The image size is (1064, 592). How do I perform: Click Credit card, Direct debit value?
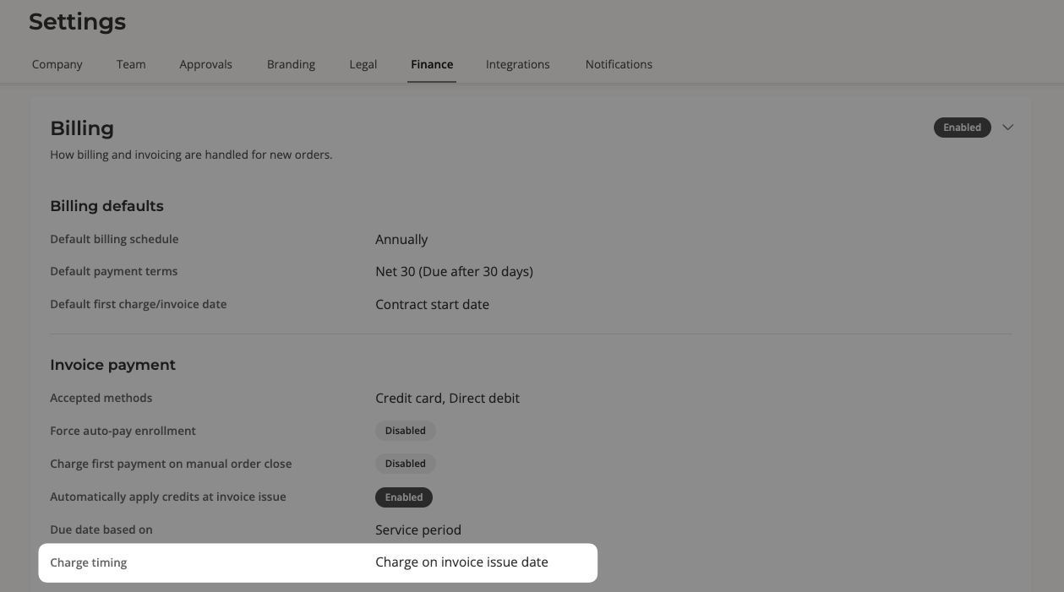tap(447, 399)
